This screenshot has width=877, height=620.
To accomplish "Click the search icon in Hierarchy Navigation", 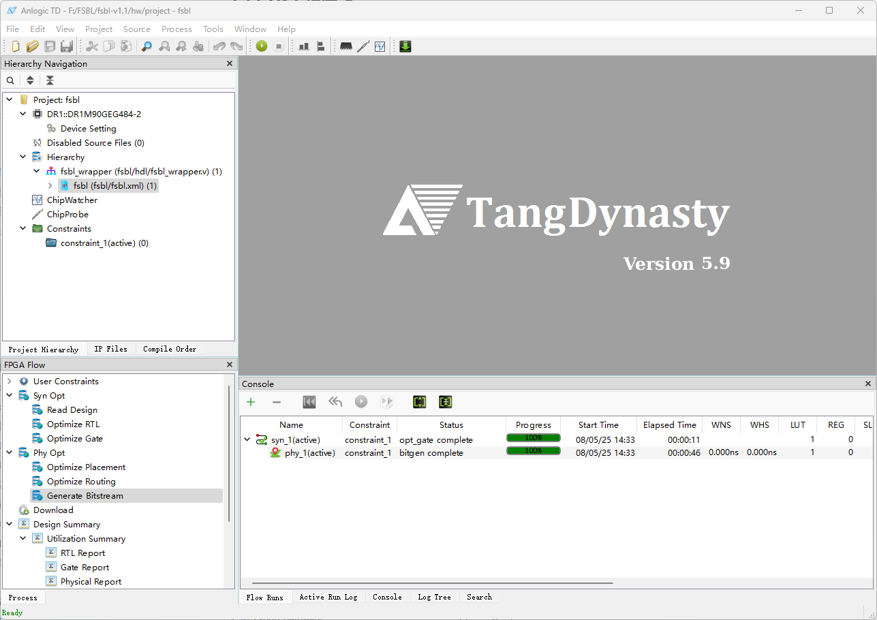I will (10, 80).
